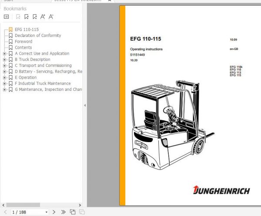Go to E Operation bookmark
Image resolution: width=261 pixels, height=216 pixels.
click(26, 77)
